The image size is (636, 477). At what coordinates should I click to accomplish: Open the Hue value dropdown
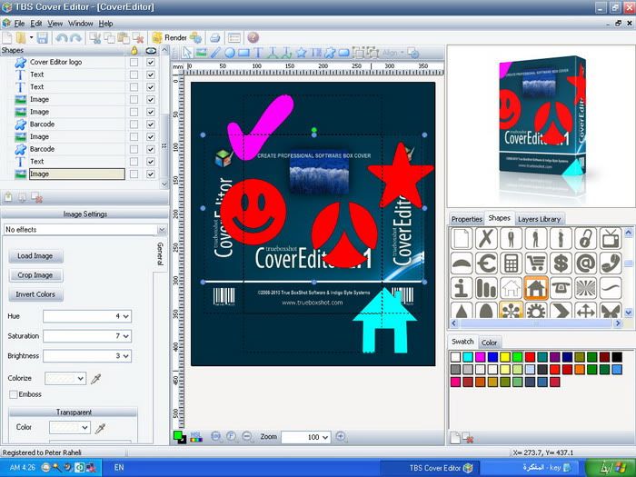click(x=125, y=316)
